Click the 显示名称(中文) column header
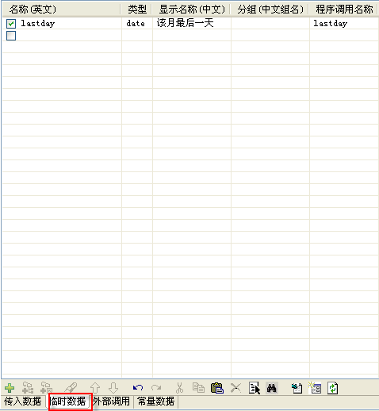Viewport: 379px width, 411px height. pyautogui.click(x=192, y=10)
